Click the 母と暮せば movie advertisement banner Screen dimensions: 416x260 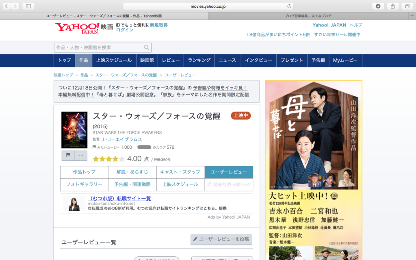[314, 170]
